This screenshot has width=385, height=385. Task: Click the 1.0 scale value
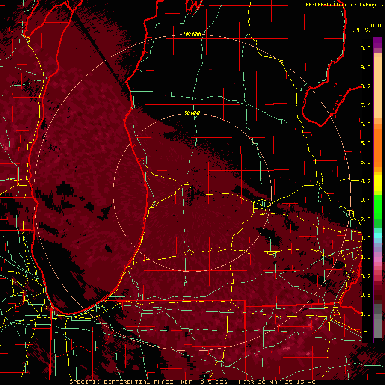[x=366, y=257]
